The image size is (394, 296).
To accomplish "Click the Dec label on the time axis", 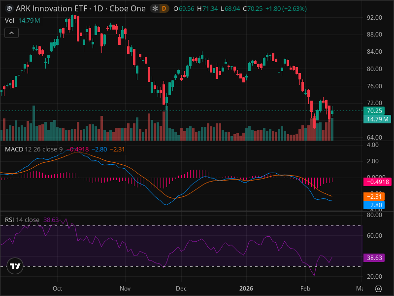I will 181,289.
